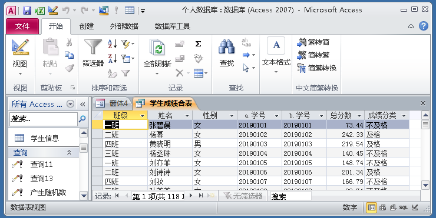Open the 性别 column filter dropdown
This screenshot has width=436, height=218.
point(232,116)
